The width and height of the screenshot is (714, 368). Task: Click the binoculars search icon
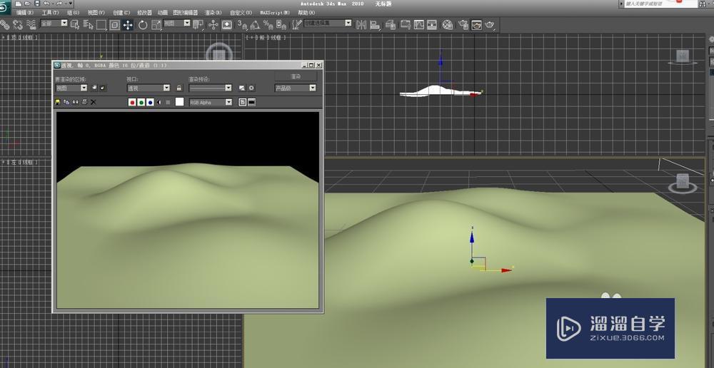703,4
